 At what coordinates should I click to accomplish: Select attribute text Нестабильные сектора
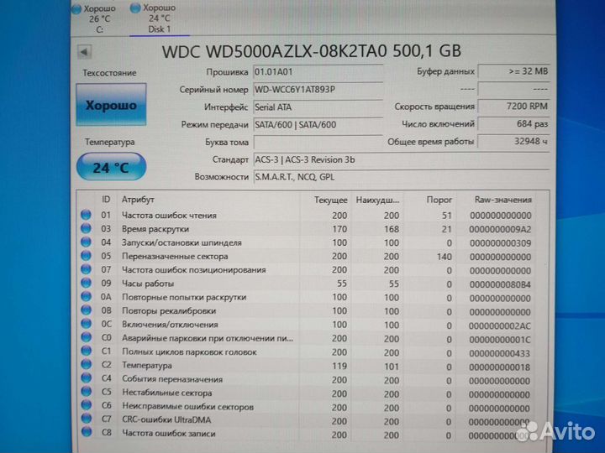click(166, 393)
